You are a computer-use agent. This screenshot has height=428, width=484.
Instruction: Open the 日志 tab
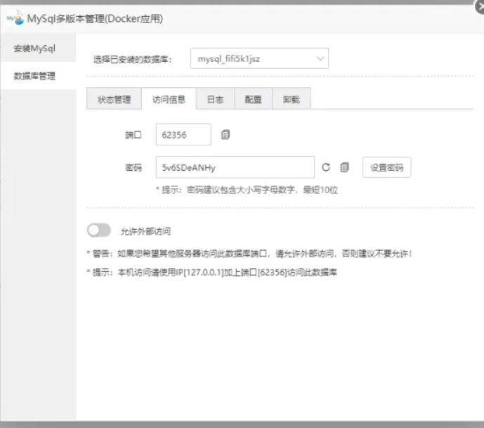tap(215, 100)
